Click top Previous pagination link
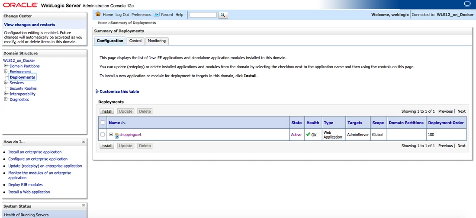This screenshot has height=218, width=476. 445,111
